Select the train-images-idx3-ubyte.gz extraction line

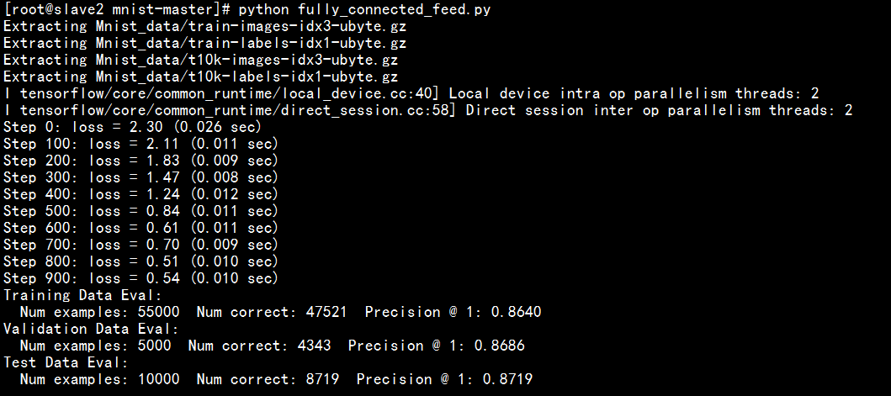(x=204, y=26)
